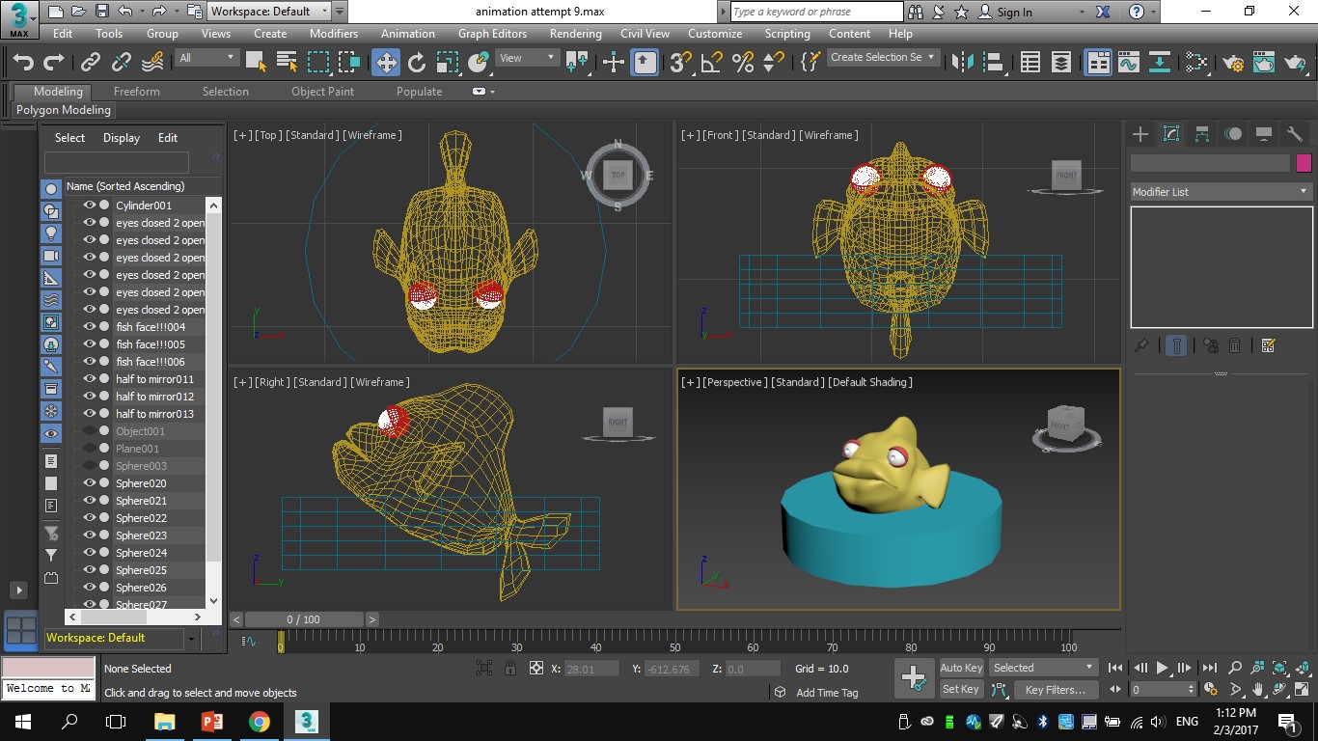Click the Undo arrow in the main toolbar

(22, 63)
